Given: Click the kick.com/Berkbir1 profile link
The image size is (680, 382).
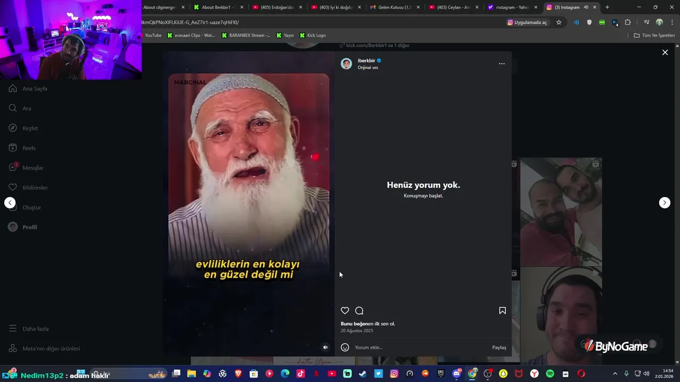Looking at the screenshot, I should [375, 46].
